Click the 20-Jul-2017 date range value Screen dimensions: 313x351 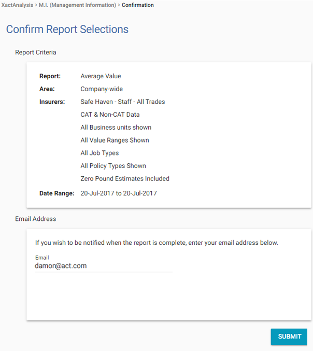coord(119,193)
